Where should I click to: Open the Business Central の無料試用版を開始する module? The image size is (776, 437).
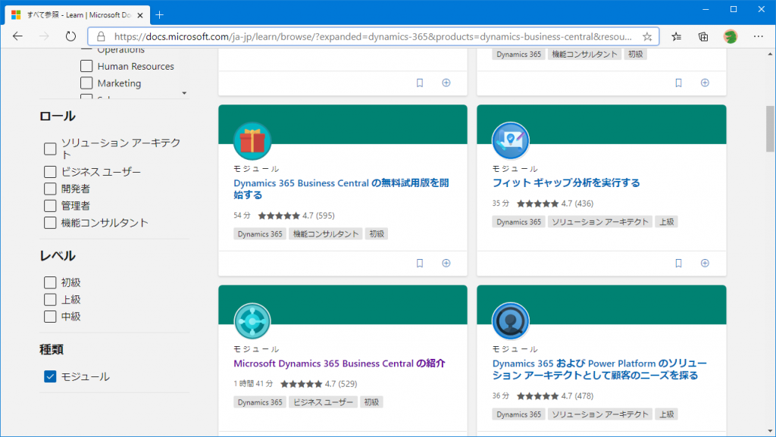point(341,189)
